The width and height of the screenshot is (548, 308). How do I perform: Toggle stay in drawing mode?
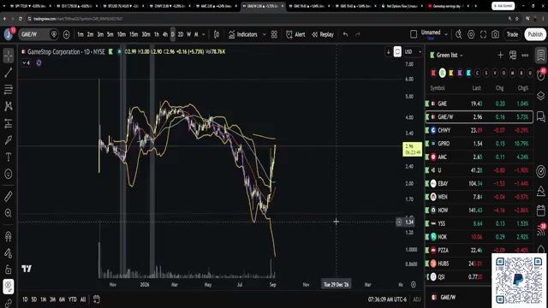coord(9,253)
